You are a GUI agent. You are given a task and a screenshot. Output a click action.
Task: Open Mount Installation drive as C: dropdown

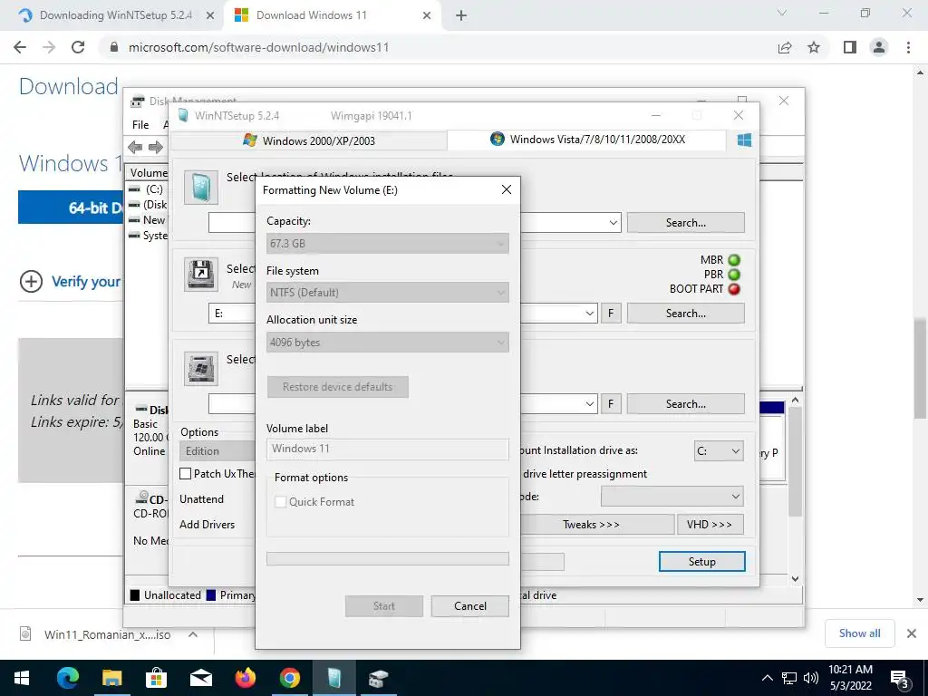click(719, 451)
